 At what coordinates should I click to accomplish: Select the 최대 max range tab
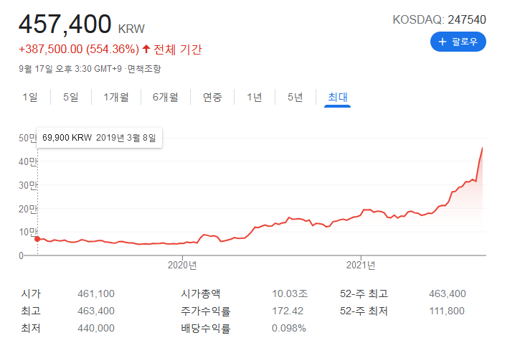pos(337,97)
